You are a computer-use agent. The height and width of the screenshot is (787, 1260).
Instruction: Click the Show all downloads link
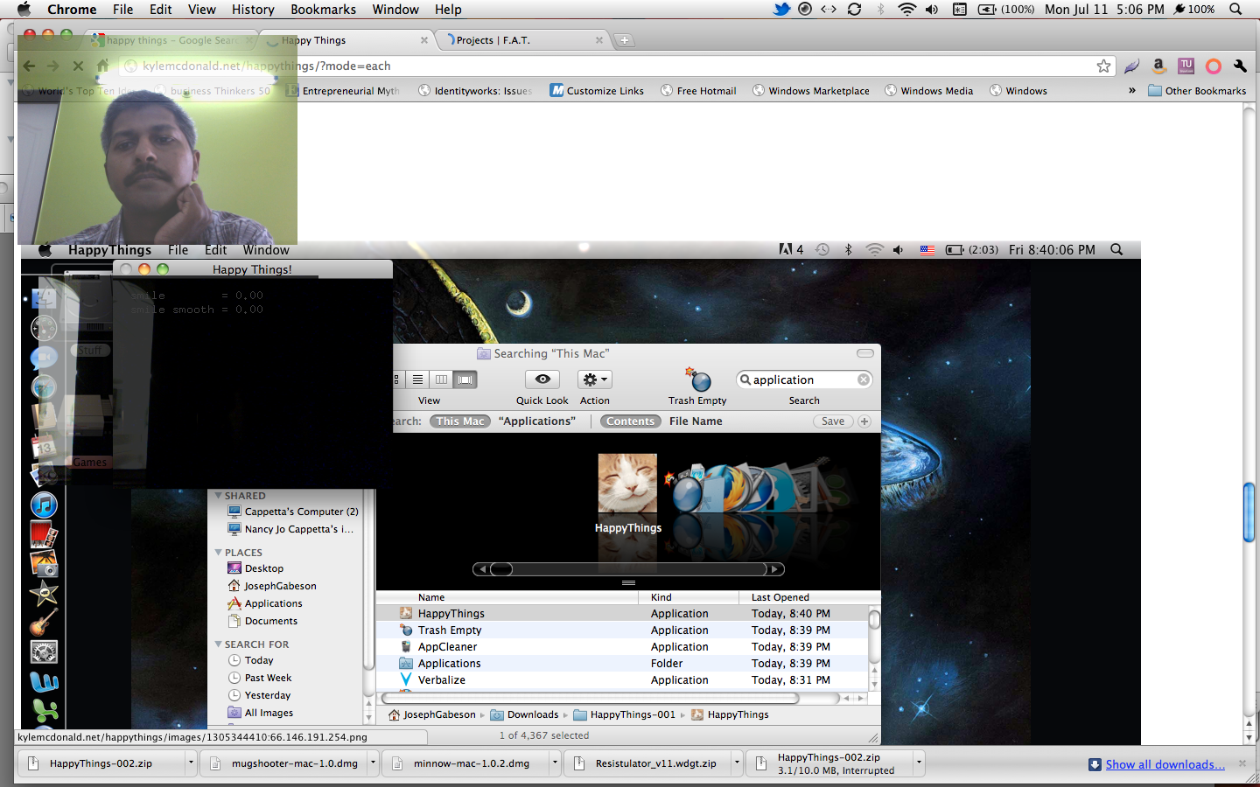[1165, 764]
